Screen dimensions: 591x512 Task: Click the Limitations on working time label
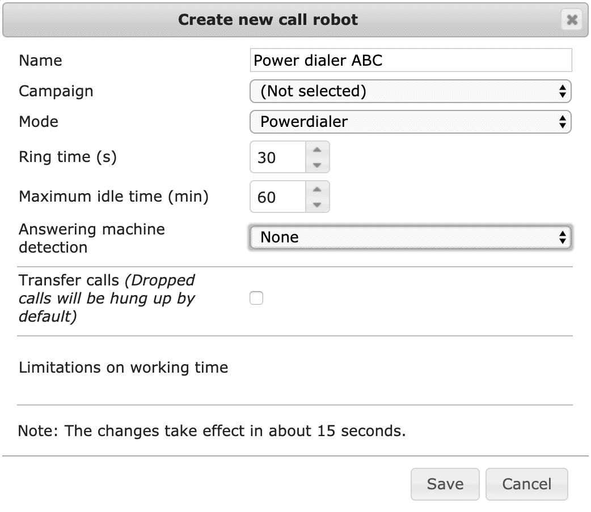click(123, 368)
